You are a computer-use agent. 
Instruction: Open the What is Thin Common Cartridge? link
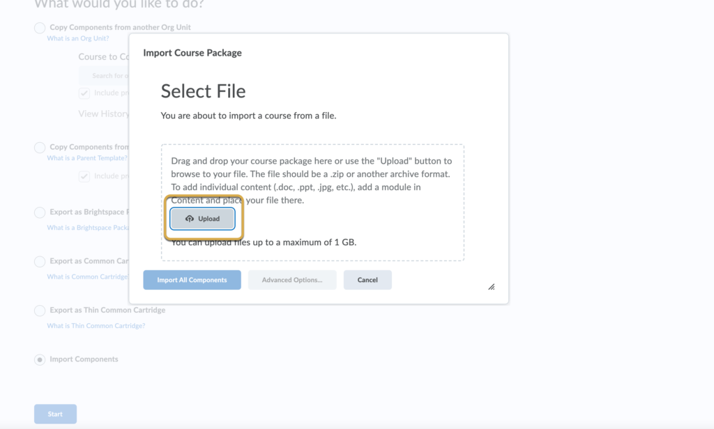click(96, 326)
